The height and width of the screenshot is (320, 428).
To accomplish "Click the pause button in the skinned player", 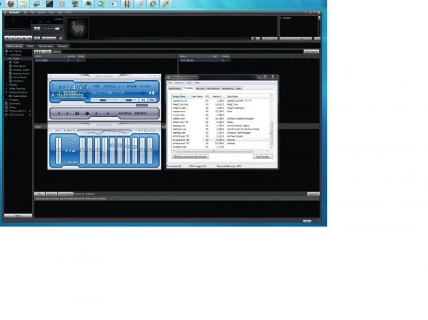I will (x=78, y=114).
